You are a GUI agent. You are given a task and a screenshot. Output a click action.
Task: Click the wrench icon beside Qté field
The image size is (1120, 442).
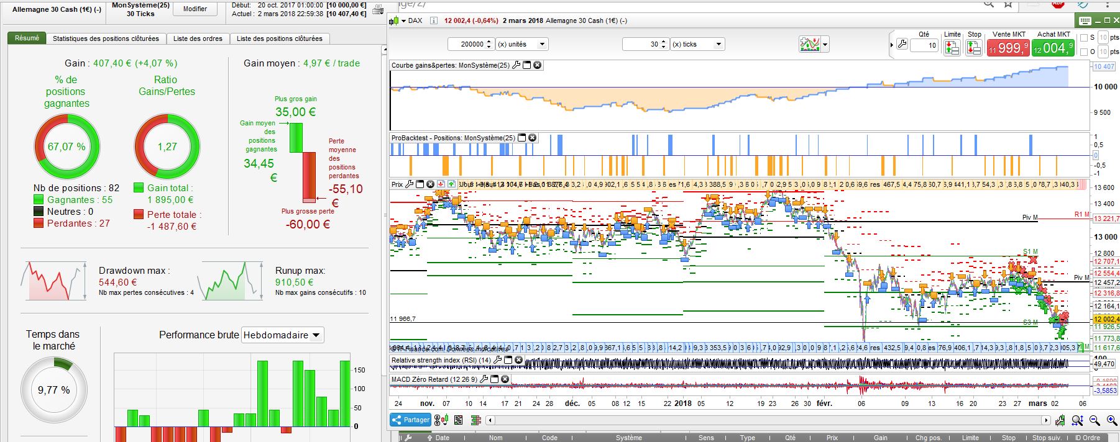pos(901,45)
